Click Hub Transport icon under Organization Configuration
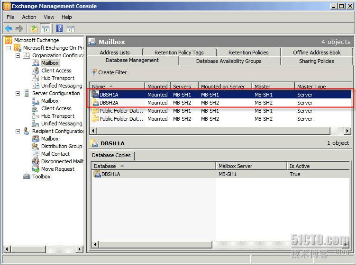 pos(36,78)
